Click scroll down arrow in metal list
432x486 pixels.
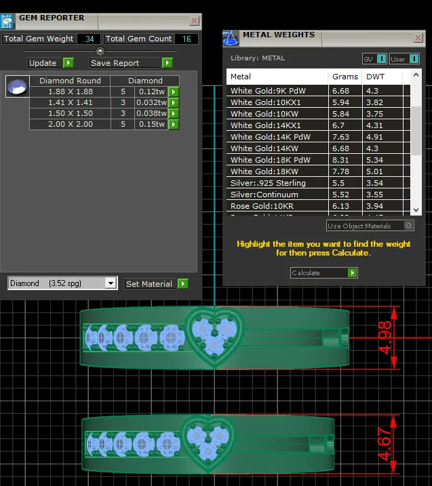(416, 210)
